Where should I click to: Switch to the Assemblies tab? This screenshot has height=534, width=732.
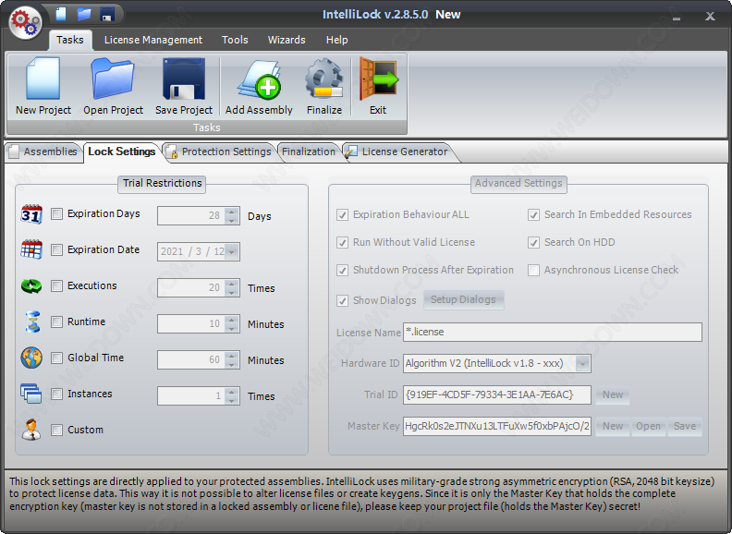tap(43, 152)
